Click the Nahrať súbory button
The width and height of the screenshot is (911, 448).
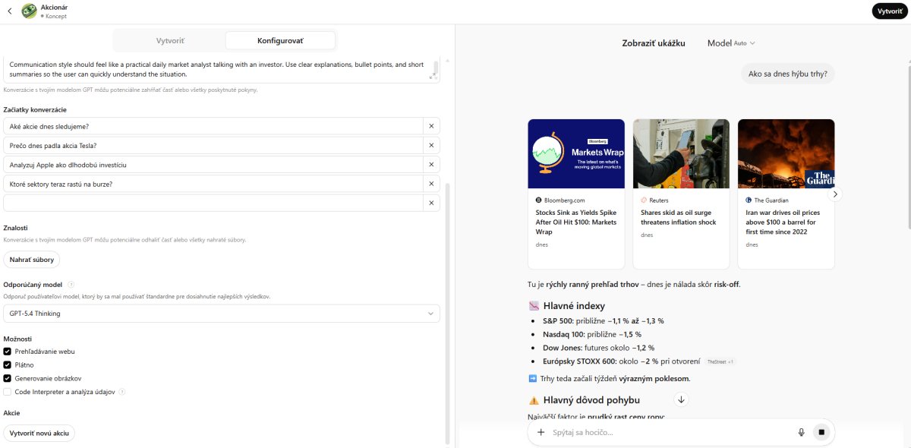coord(32,260)
